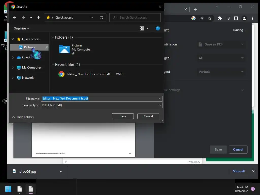Click the Search Quick access field
Screen dimensions: 260x195
tap(135, 18)
